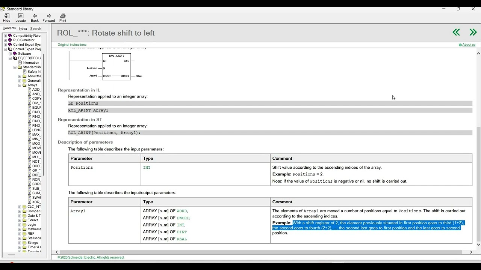This screenshot has height=270, width=481.
Task: Switch to the Search tab
Action: coord(36,28)
